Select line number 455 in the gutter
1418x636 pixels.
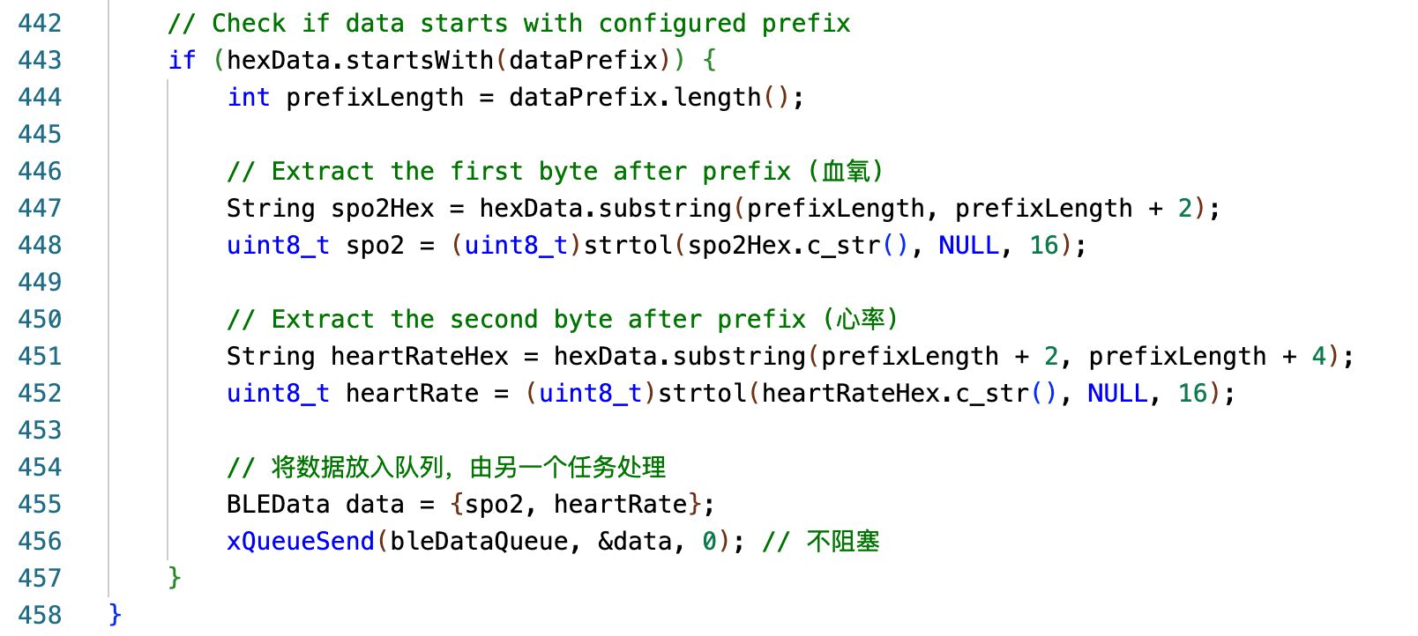point(40,504)
